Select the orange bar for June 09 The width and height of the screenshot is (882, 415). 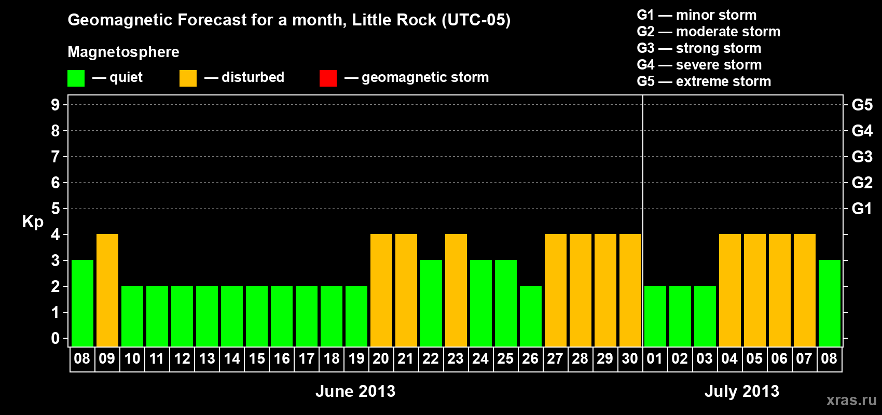[107, 290]
